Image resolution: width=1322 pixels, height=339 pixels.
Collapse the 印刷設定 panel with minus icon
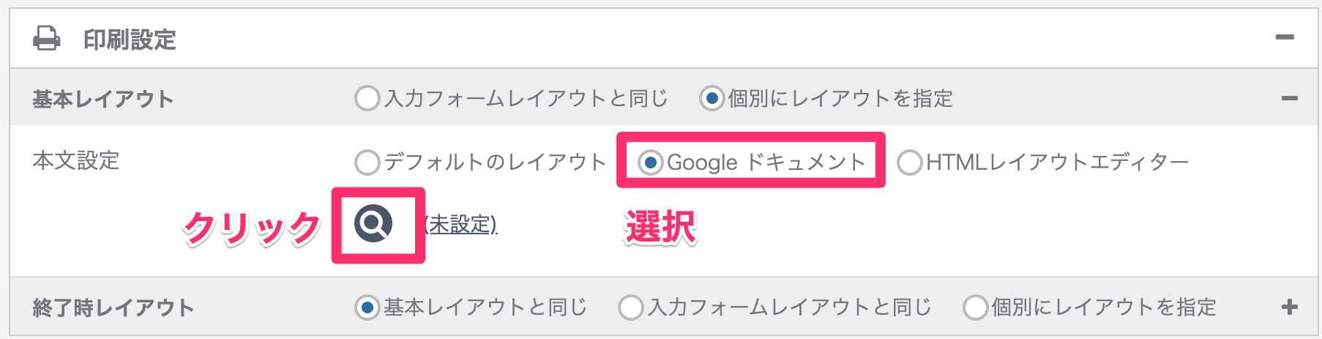[1285, 37]
